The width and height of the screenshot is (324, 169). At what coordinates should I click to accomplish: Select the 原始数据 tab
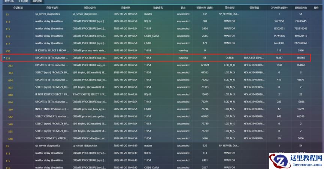37,2
